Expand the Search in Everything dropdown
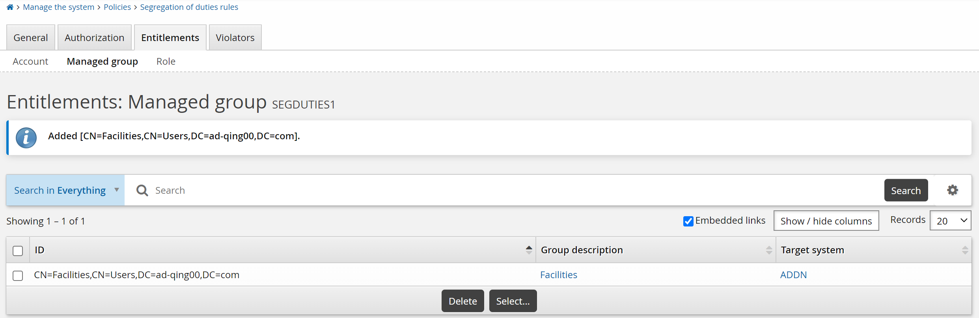 click(65, 190)
